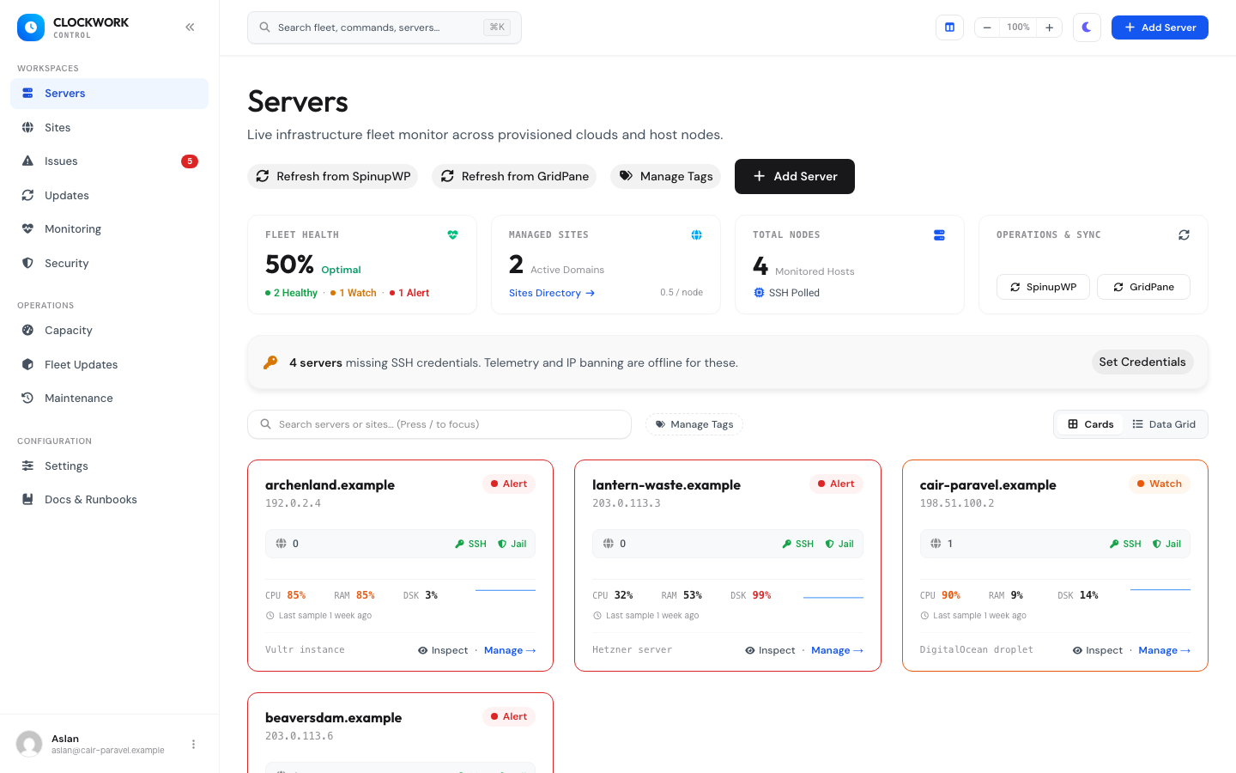The height and width of the screenshot is (773, 1236).
Task: Click the dashed Manage Tags chip beside server search
Action: coord(694,424)
